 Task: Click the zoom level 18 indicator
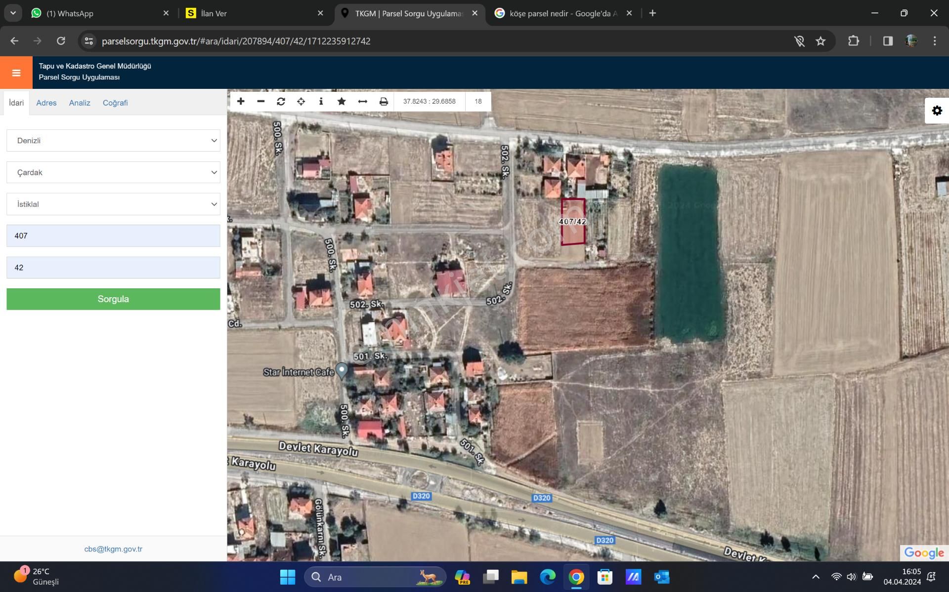pyautogui.click(x=478, y=101)
